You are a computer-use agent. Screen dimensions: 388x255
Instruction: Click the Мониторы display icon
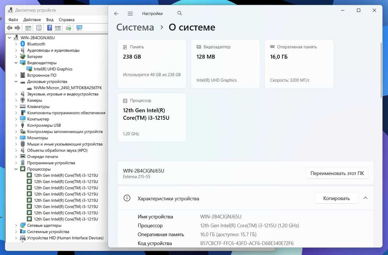point(23,138)
